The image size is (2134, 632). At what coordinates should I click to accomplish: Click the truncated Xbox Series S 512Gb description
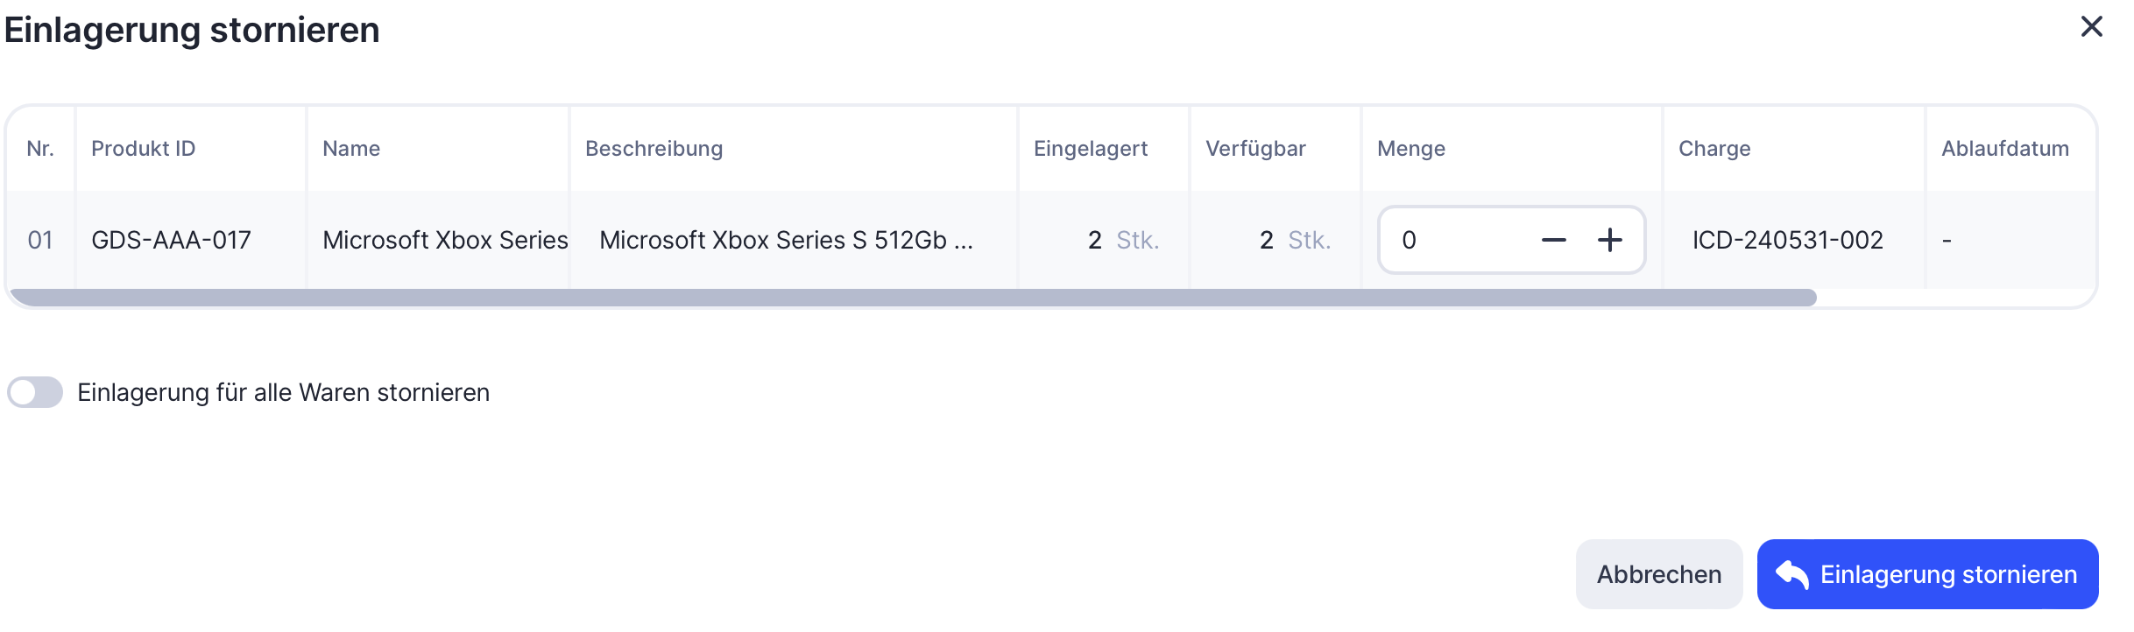[x=786, y=240]
